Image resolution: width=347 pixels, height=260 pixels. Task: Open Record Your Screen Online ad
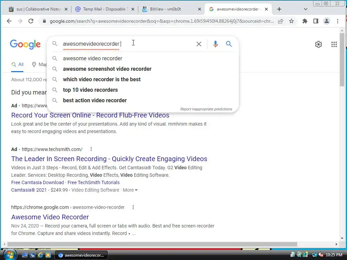click(90, 115)
